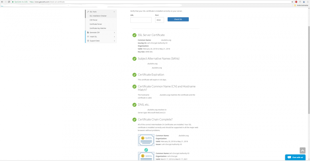
Task: Click the 'Certificate Expiration' heading
Action: [151, 75]
